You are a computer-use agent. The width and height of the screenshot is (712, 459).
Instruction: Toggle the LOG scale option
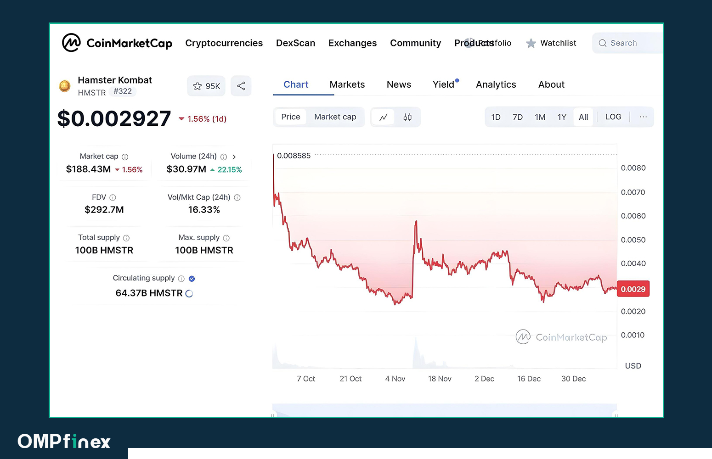613,117
